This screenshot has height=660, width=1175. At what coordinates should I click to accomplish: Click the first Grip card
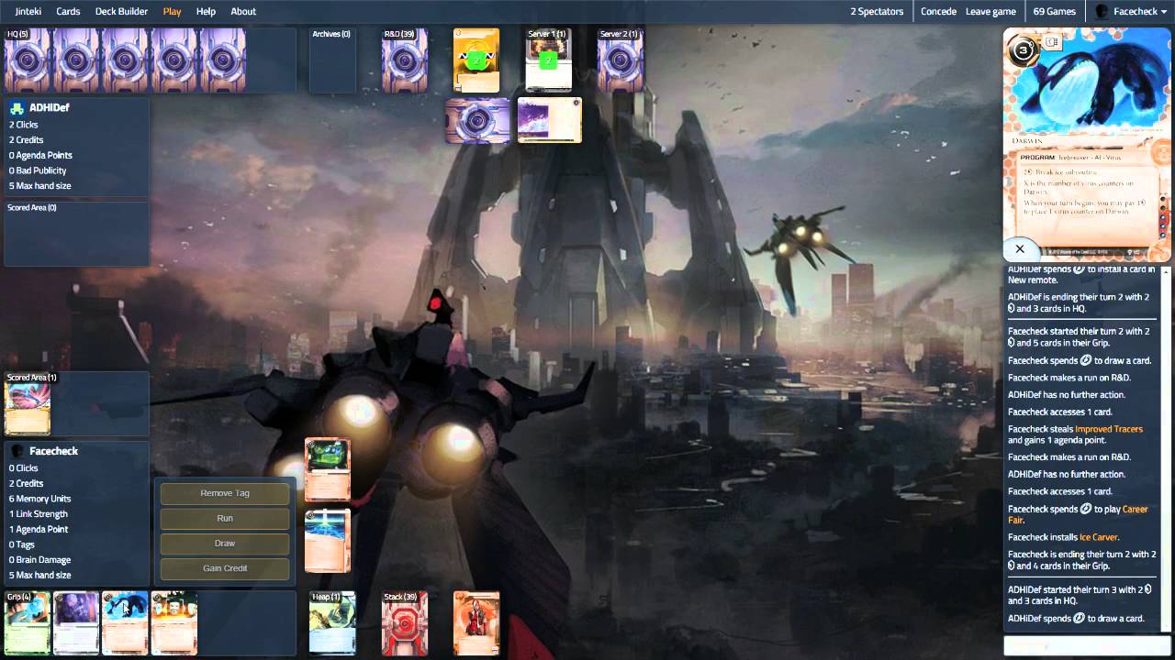28,623
